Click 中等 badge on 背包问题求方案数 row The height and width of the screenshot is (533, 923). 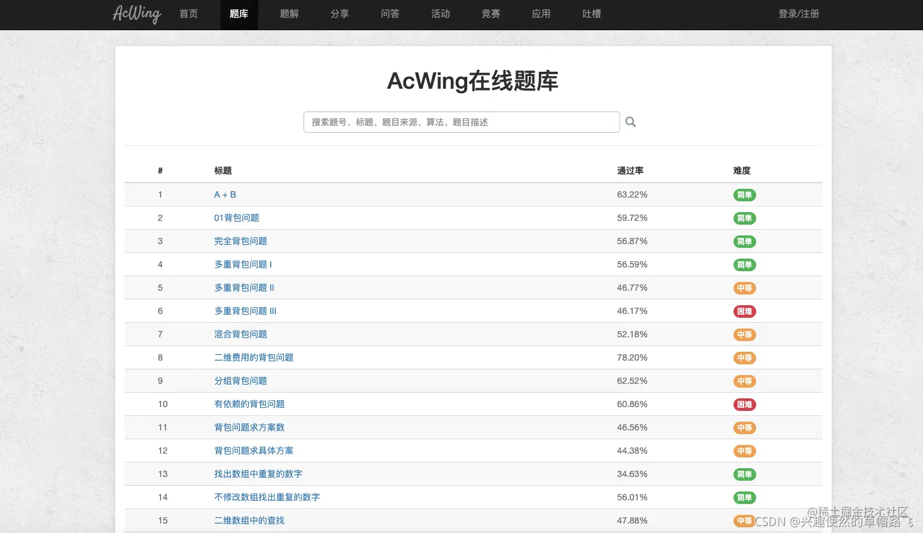(745, 428)
